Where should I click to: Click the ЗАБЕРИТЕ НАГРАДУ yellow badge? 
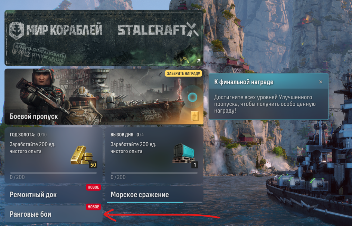click(x=183, y=73)
